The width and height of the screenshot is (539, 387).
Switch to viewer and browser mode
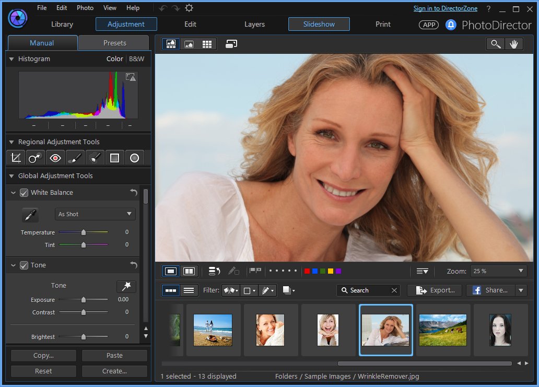tap(171, 44)
